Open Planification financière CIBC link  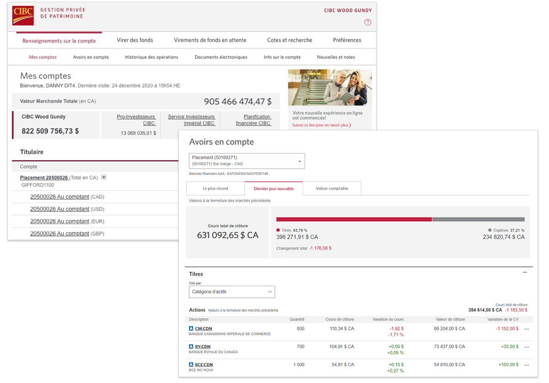click(x=253, y=120)
